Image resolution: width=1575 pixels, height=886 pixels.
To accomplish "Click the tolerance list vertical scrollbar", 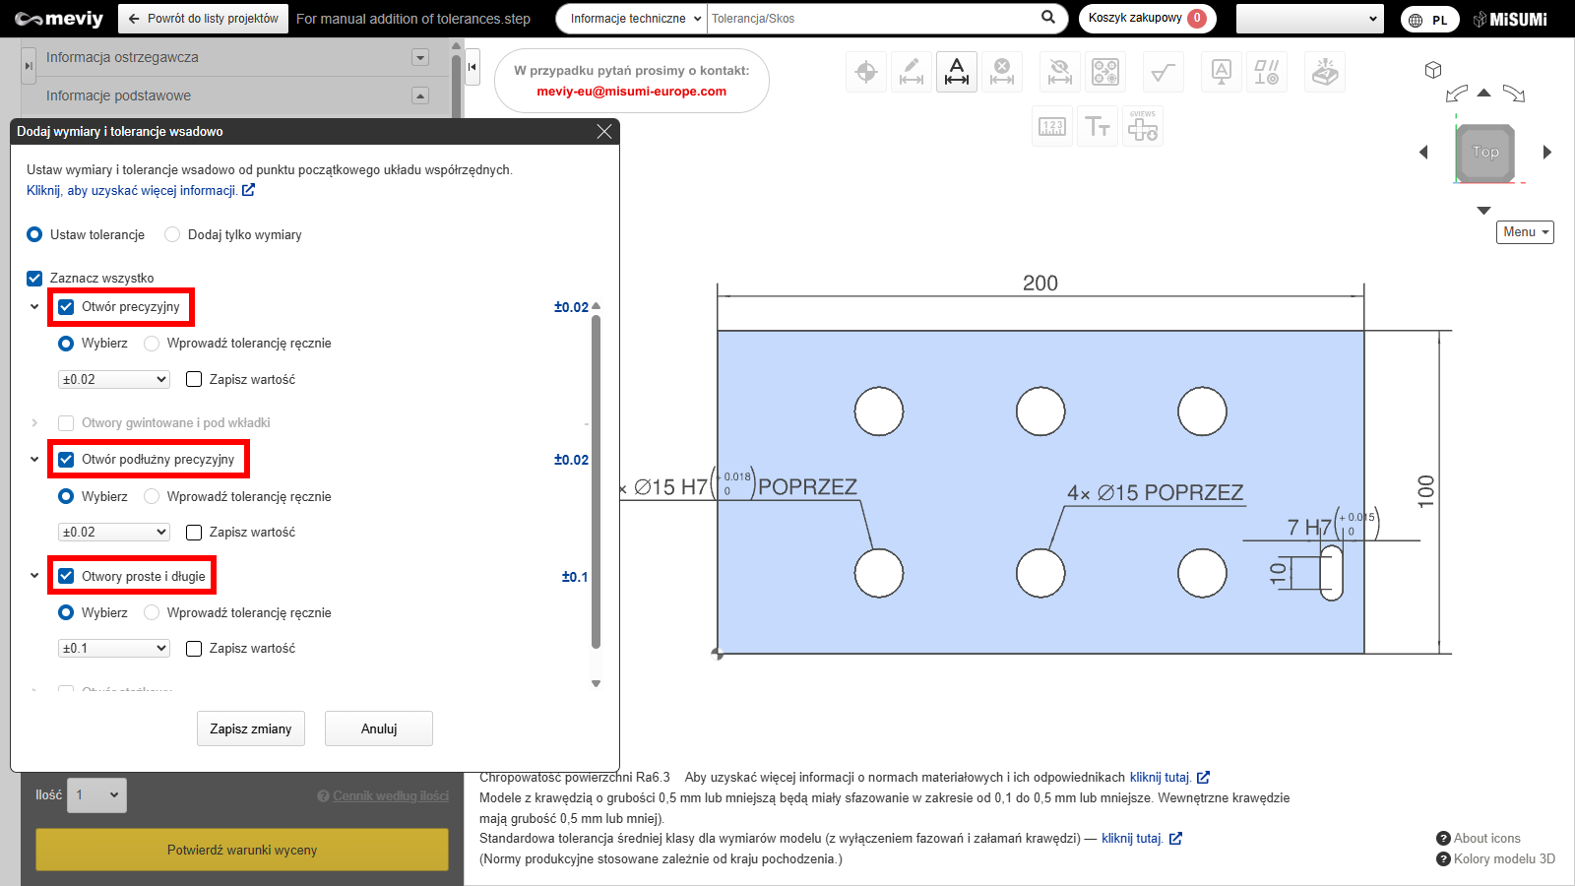I will [596, 482].
